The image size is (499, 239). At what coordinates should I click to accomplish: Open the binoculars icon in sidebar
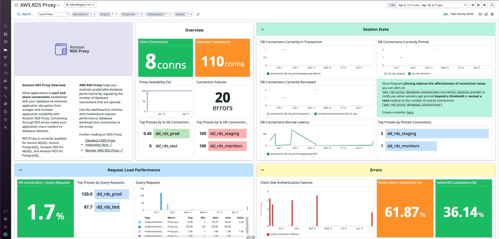coord(5,34)
